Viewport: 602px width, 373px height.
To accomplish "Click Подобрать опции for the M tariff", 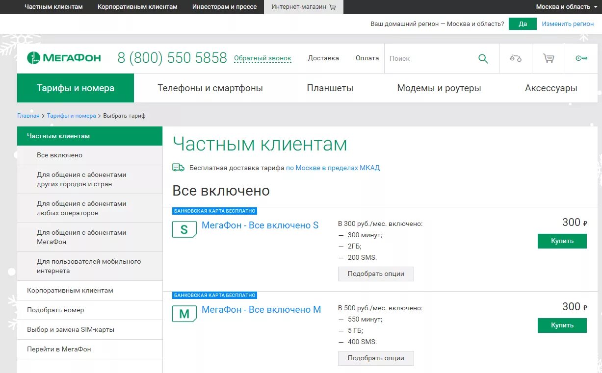I will click(x=376, y=358).
